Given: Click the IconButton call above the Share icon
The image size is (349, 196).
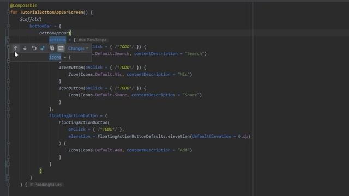Looking at the screenshot, I should pos(71,88).
